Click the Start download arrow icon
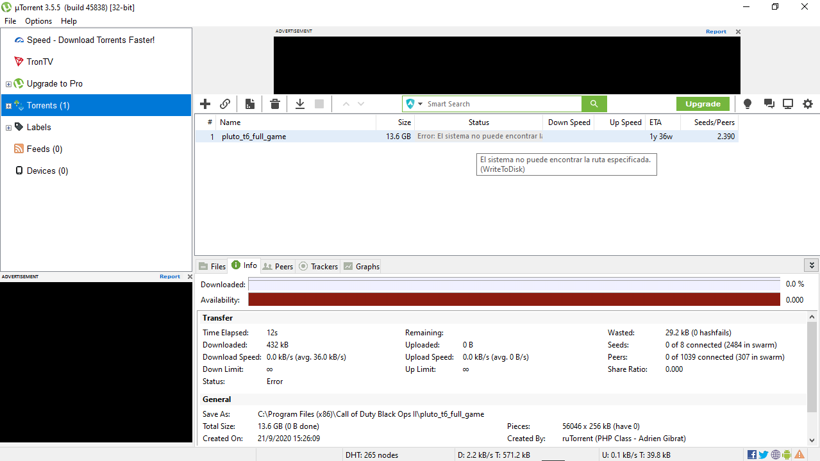 [299, 104]
